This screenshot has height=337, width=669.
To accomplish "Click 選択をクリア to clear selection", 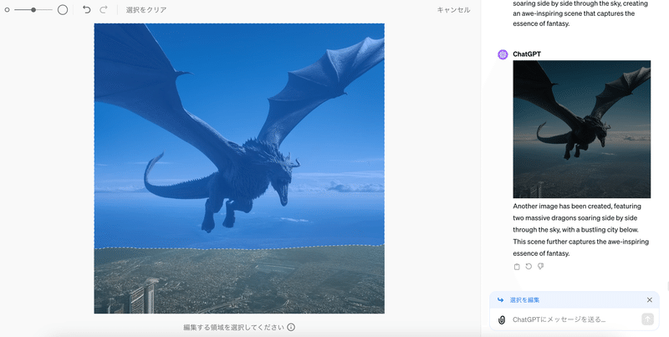I will [x=146, y=10].
